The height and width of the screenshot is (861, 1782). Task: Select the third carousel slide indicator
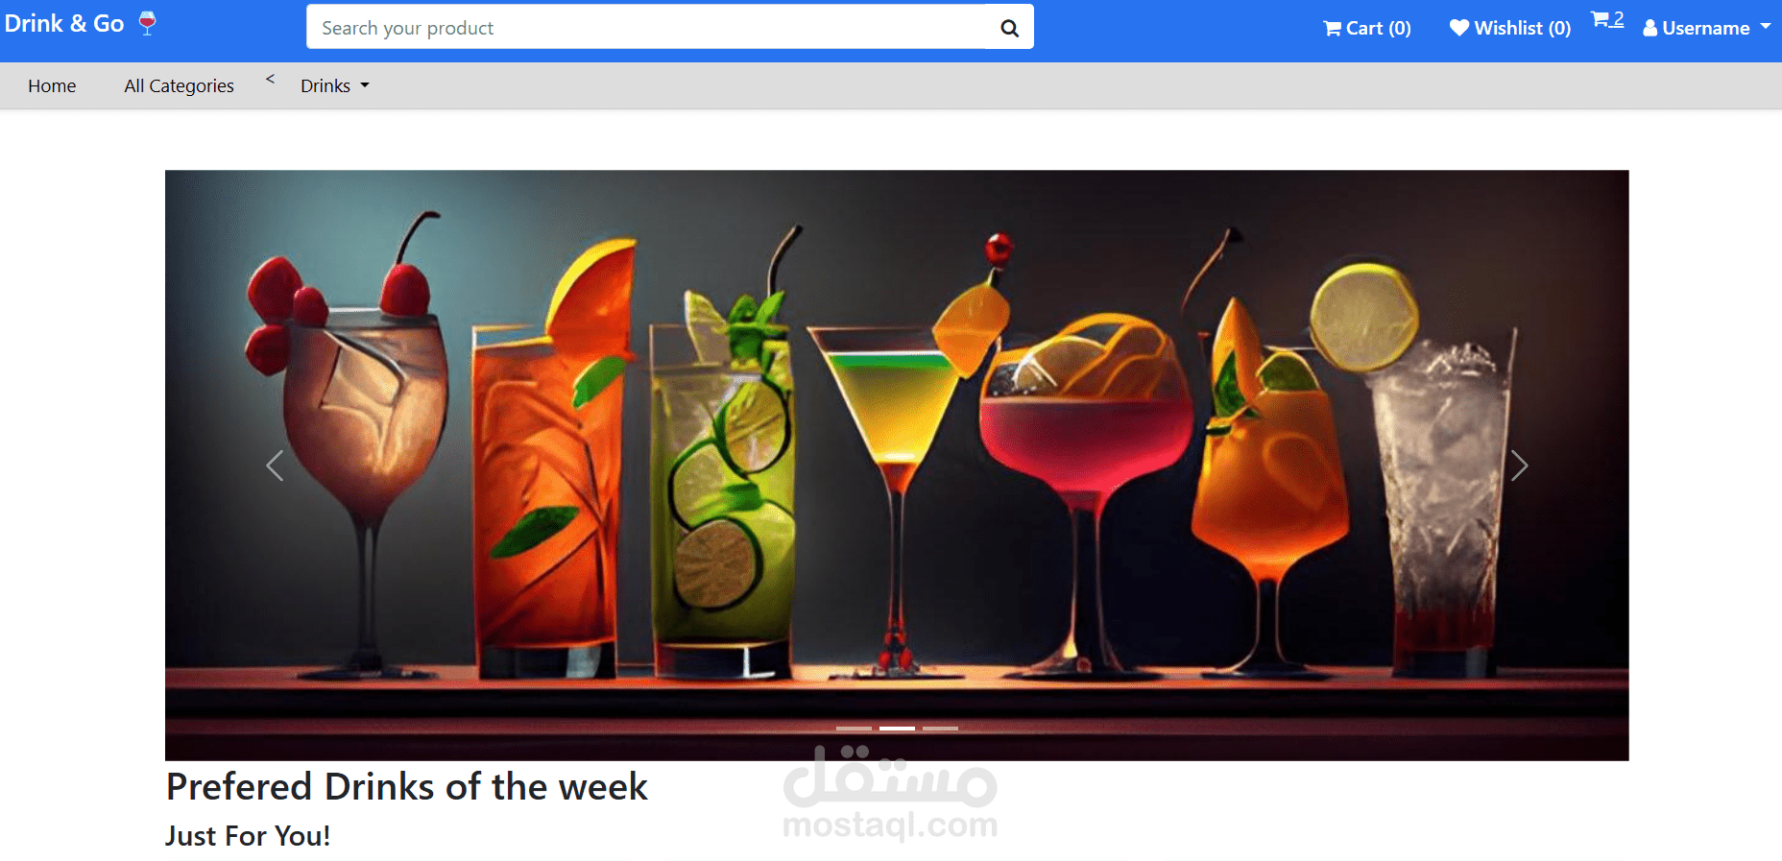(940, 729)
